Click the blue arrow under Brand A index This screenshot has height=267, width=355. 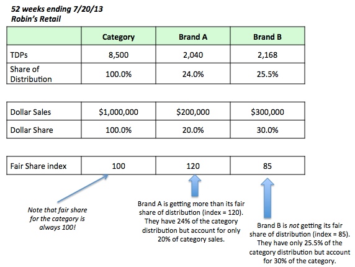195,186
